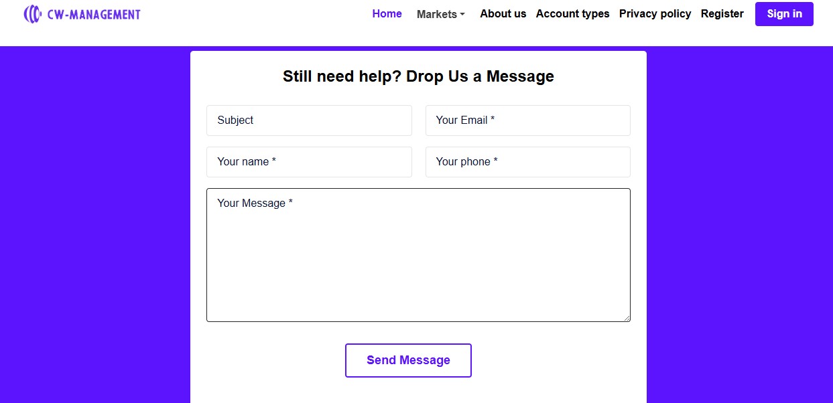
Task: Focus the Your phone field
Action: click(527, 162)
